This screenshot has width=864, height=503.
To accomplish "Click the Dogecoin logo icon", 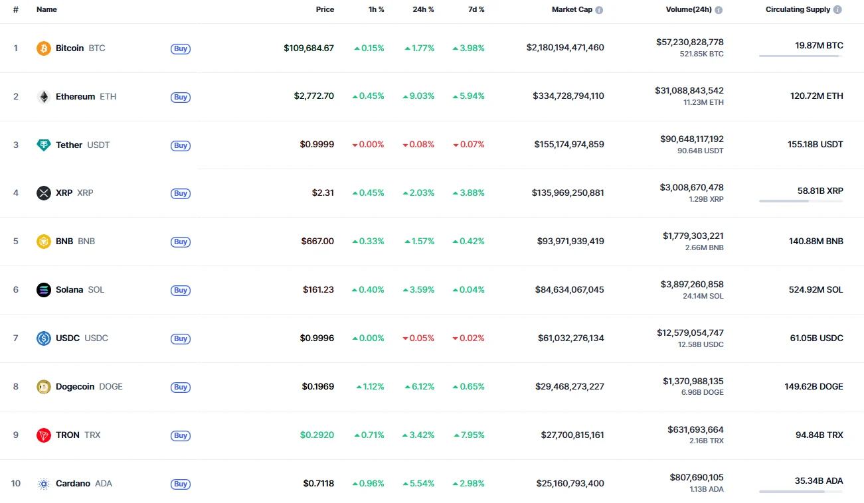I will coord(44,387).
